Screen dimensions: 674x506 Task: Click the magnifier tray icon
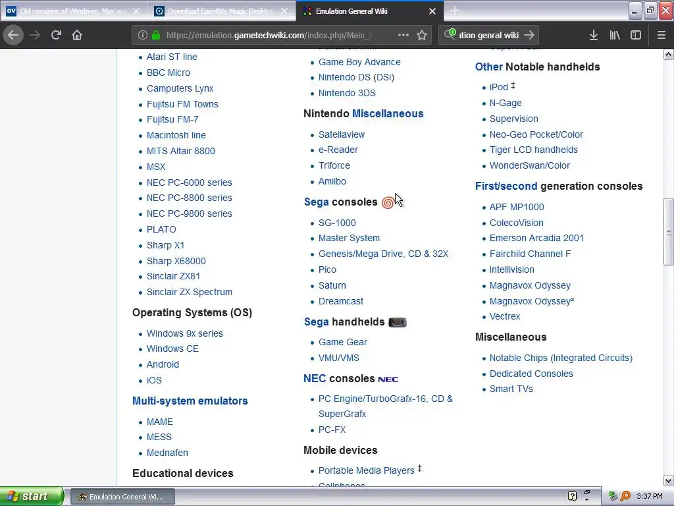click(625, 496)
